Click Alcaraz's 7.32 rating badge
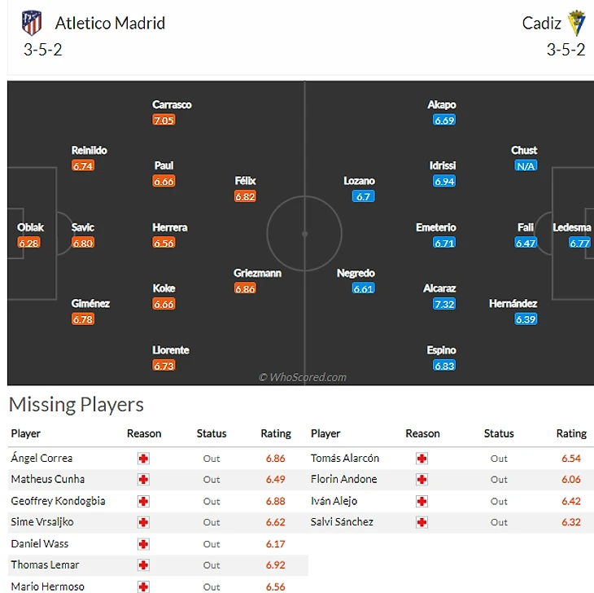Screen dimensions: 594x593 coord(444,304)
